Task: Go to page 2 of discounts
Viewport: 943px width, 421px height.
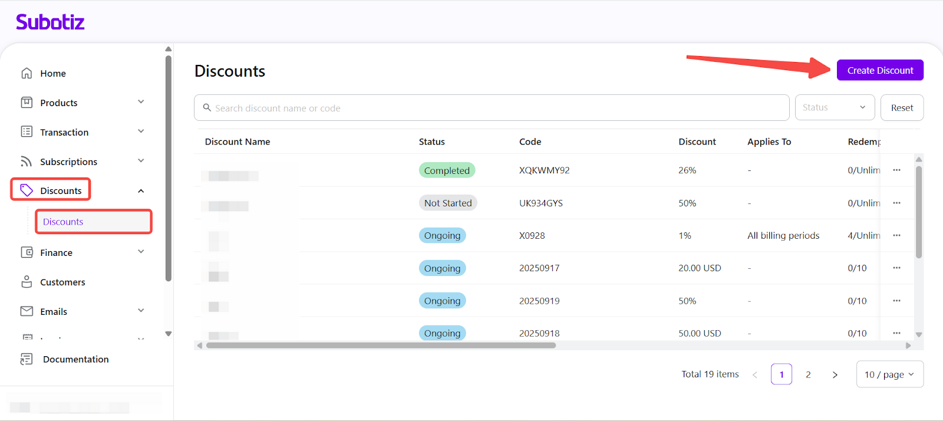Action: pos(808,374)
